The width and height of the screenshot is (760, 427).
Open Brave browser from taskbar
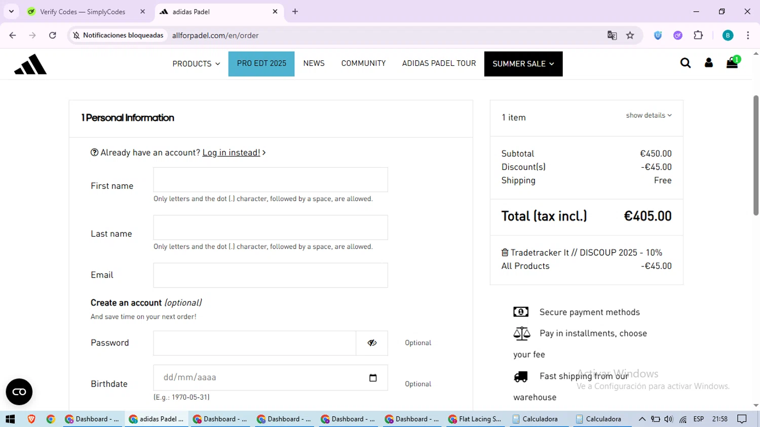(x=31, y=419)
